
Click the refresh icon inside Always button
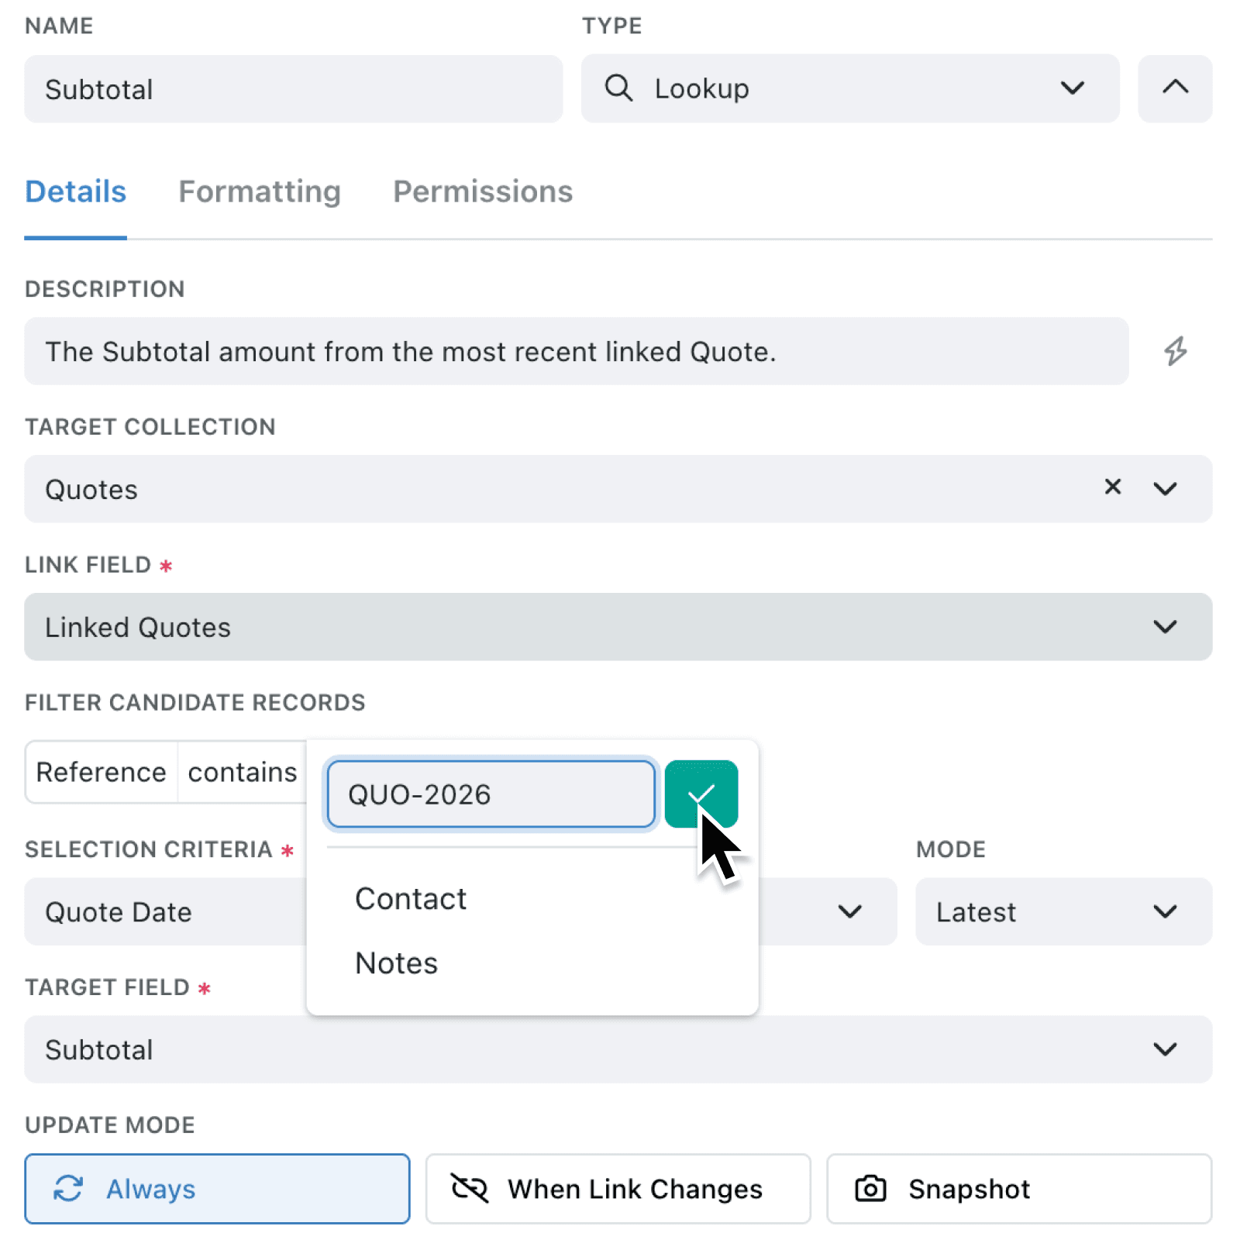click(71, 1188)
